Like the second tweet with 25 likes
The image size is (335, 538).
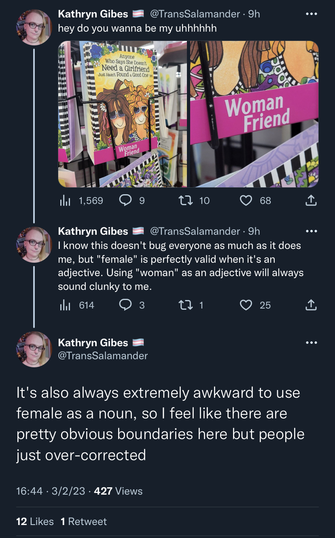246,305
